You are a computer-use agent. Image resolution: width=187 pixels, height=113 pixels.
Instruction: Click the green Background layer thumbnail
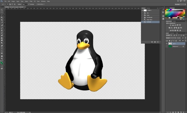pos(170,47)
